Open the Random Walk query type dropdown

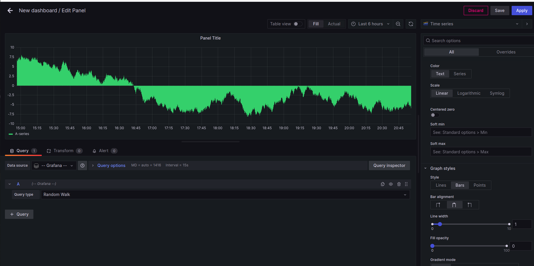225,194
